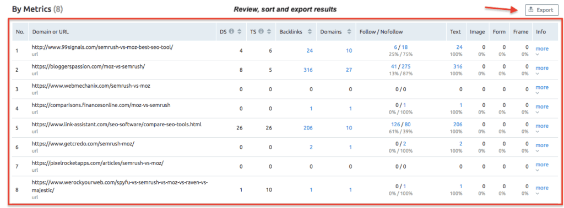The height and width of the screenshot is (208, 564).
Task: Open 99signals 10 domains link
Action: click(349, 50)
